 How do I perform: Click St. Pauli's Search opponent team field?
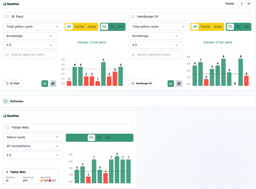(29, 55)
